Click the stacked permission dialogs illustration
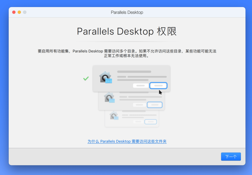Viewport: 252px width, 175px height. (131, 96)
